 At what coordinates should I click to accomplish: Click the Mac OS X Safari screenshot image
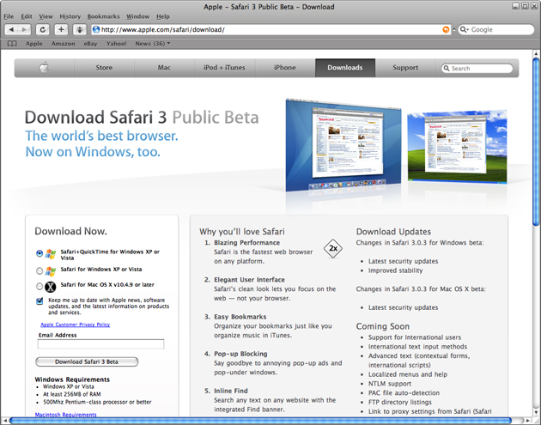(343, 145)
